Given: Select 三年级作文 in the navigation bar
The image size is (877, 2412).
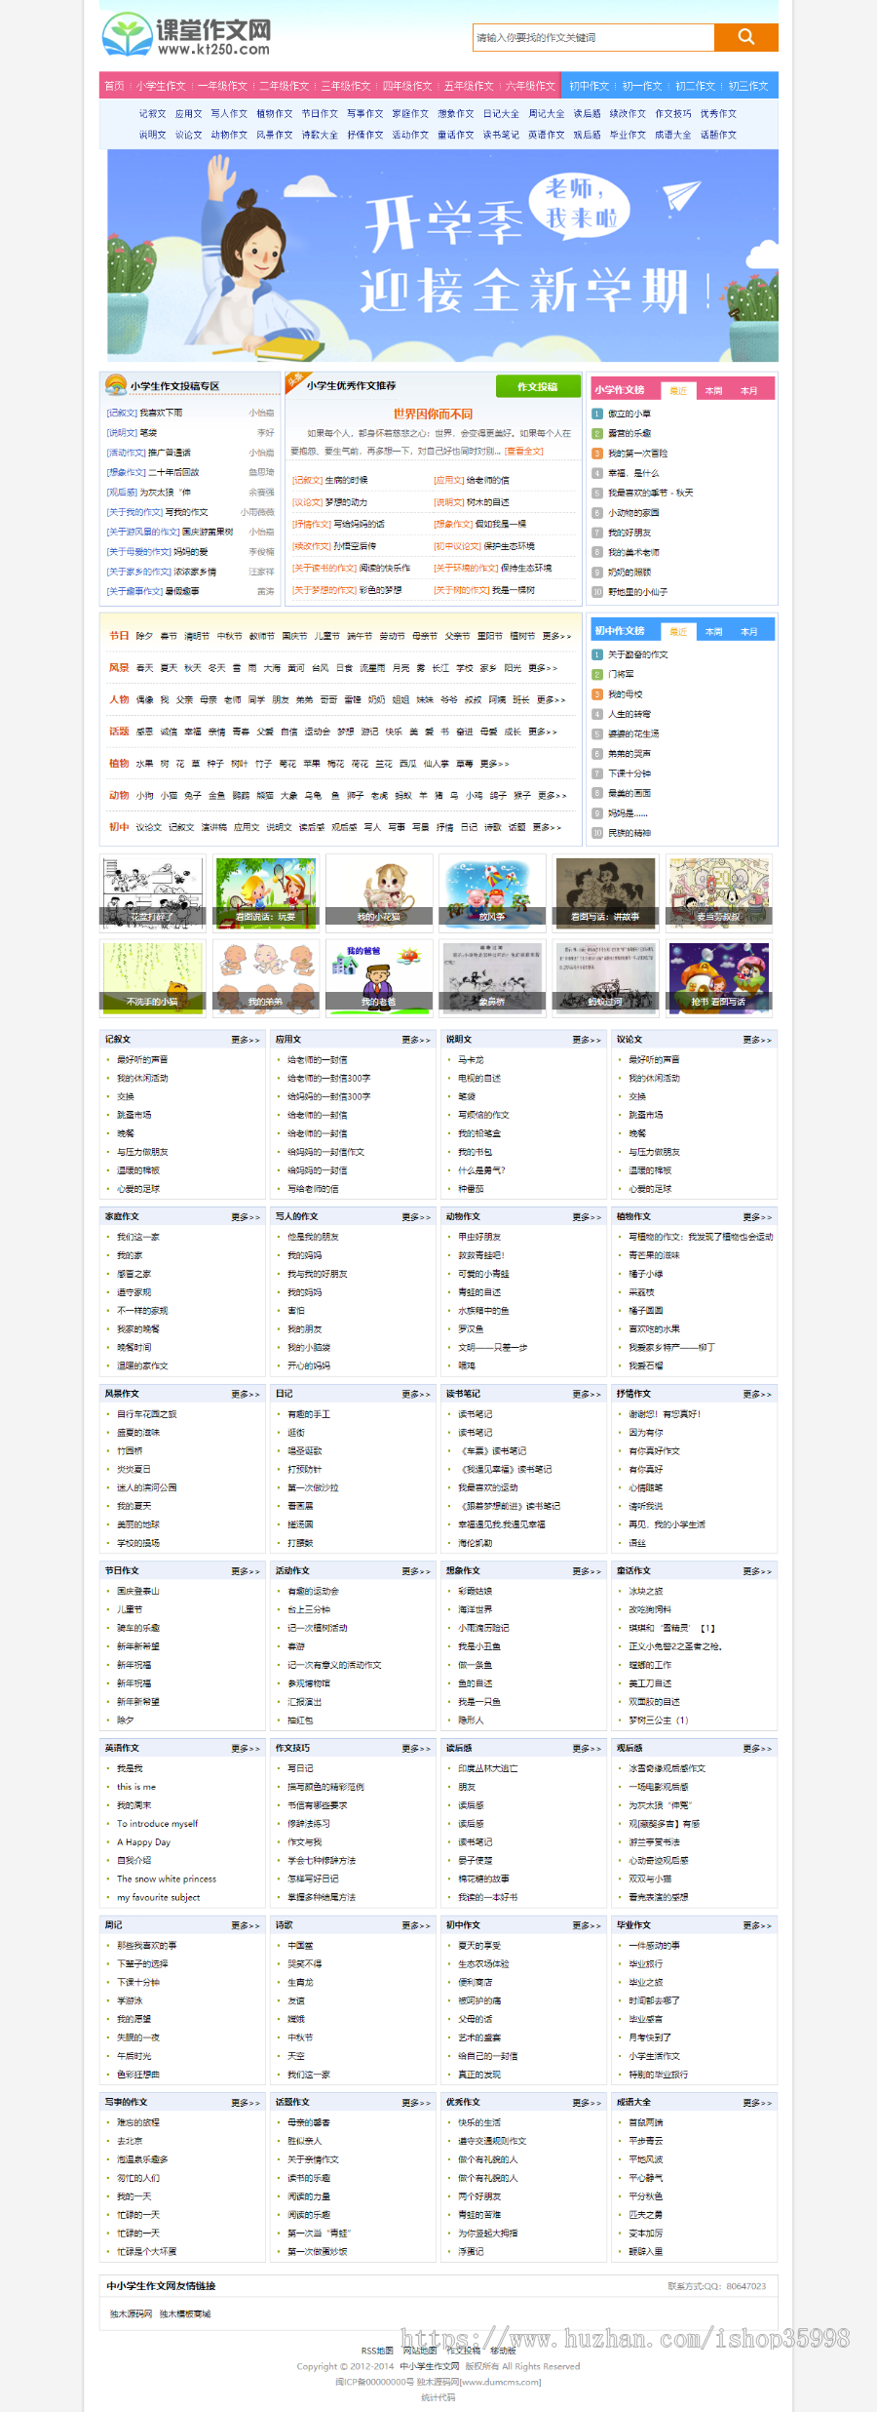Looking at the screenshot, I should [x=345, y=86].
